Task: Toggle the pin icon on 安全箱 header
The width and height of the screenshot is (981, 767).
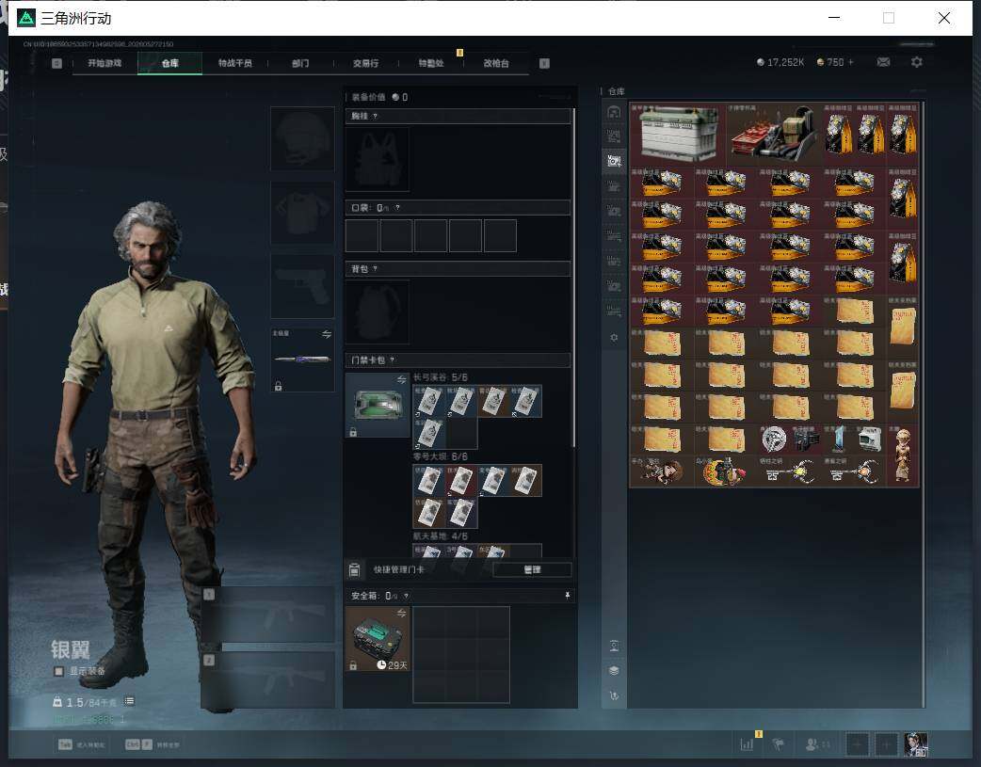Action: point(568,596)
